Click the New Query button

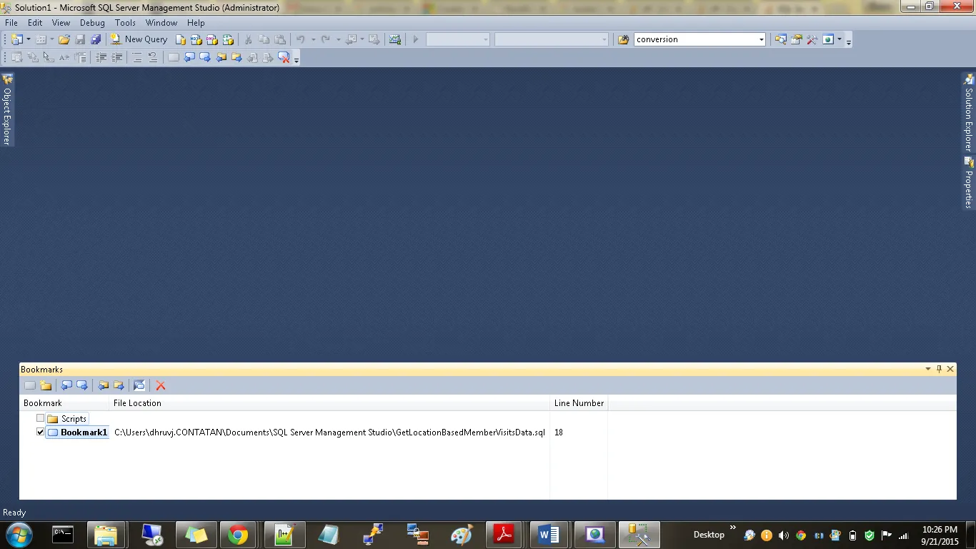(139, 39)
